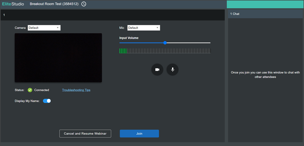Click the chat placeholder message text
This screenshot has height=146, width=304.
point(265,75)
